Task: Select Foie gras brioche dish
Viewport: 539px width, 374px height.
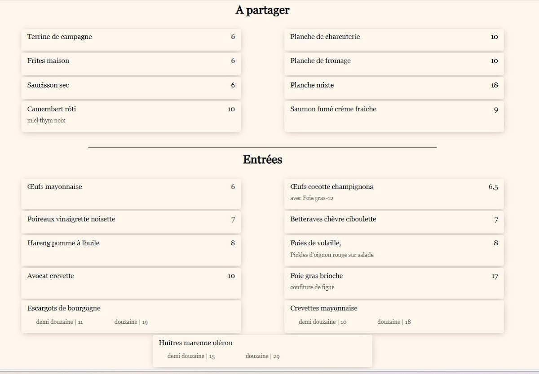Action: click(x=393, y=283)
